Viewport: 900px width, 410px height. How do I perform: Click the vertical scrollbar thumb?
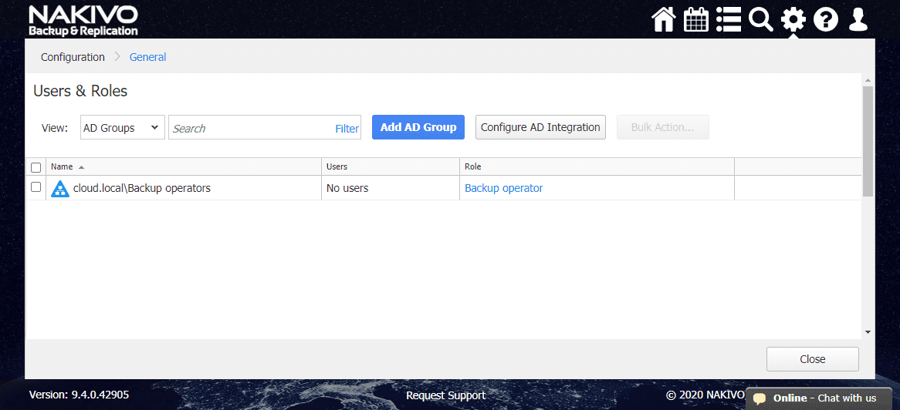pyautogui.click(x=868, y=140)
